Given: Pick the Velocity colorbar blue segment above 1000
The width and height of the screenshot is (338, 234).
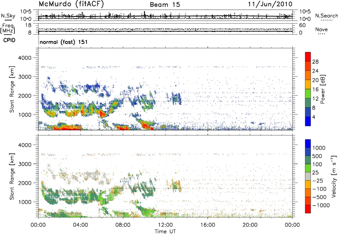Looking at the screenshot, I should point(308,144).
